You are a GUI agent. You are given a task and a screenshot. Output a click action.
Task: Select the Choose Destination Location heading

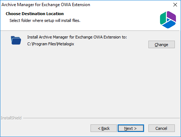[35, 14]
